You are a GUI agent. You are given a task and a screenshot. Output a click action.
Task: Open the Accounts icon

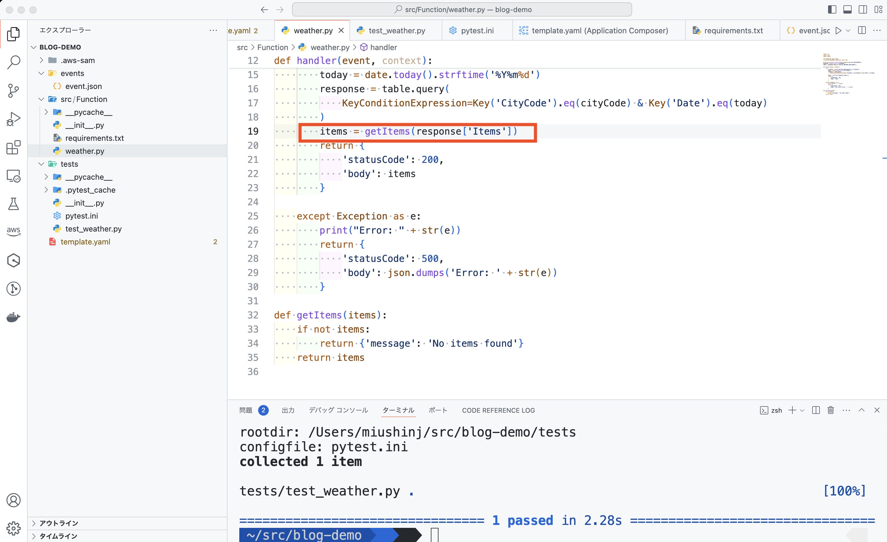click(x=14, y=500)
